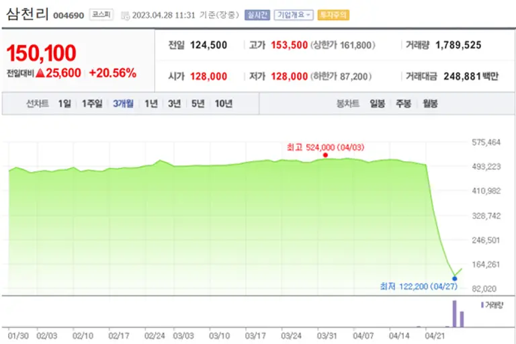Open the 월봉 monthly candle chart

tap(429, 103)
